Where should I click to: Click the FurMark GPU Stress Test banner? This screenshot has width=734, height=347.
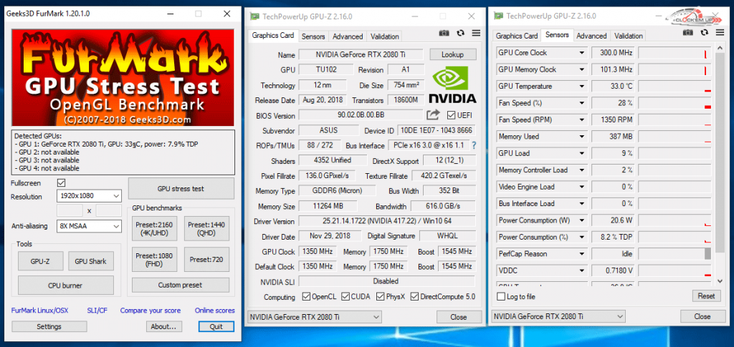(x=123, y=77)
